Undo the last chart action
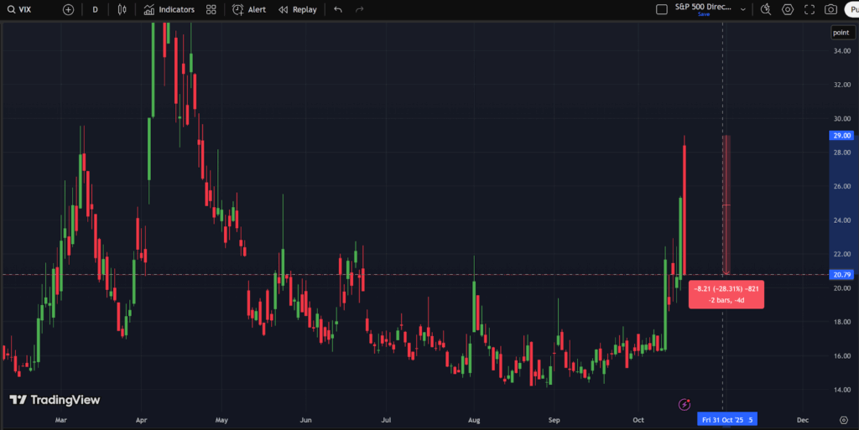859x430 pixels. point(337,9)
